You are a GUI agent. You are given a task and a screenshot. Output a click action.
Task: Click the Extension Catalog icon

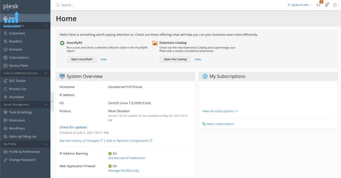coord(155,43)
